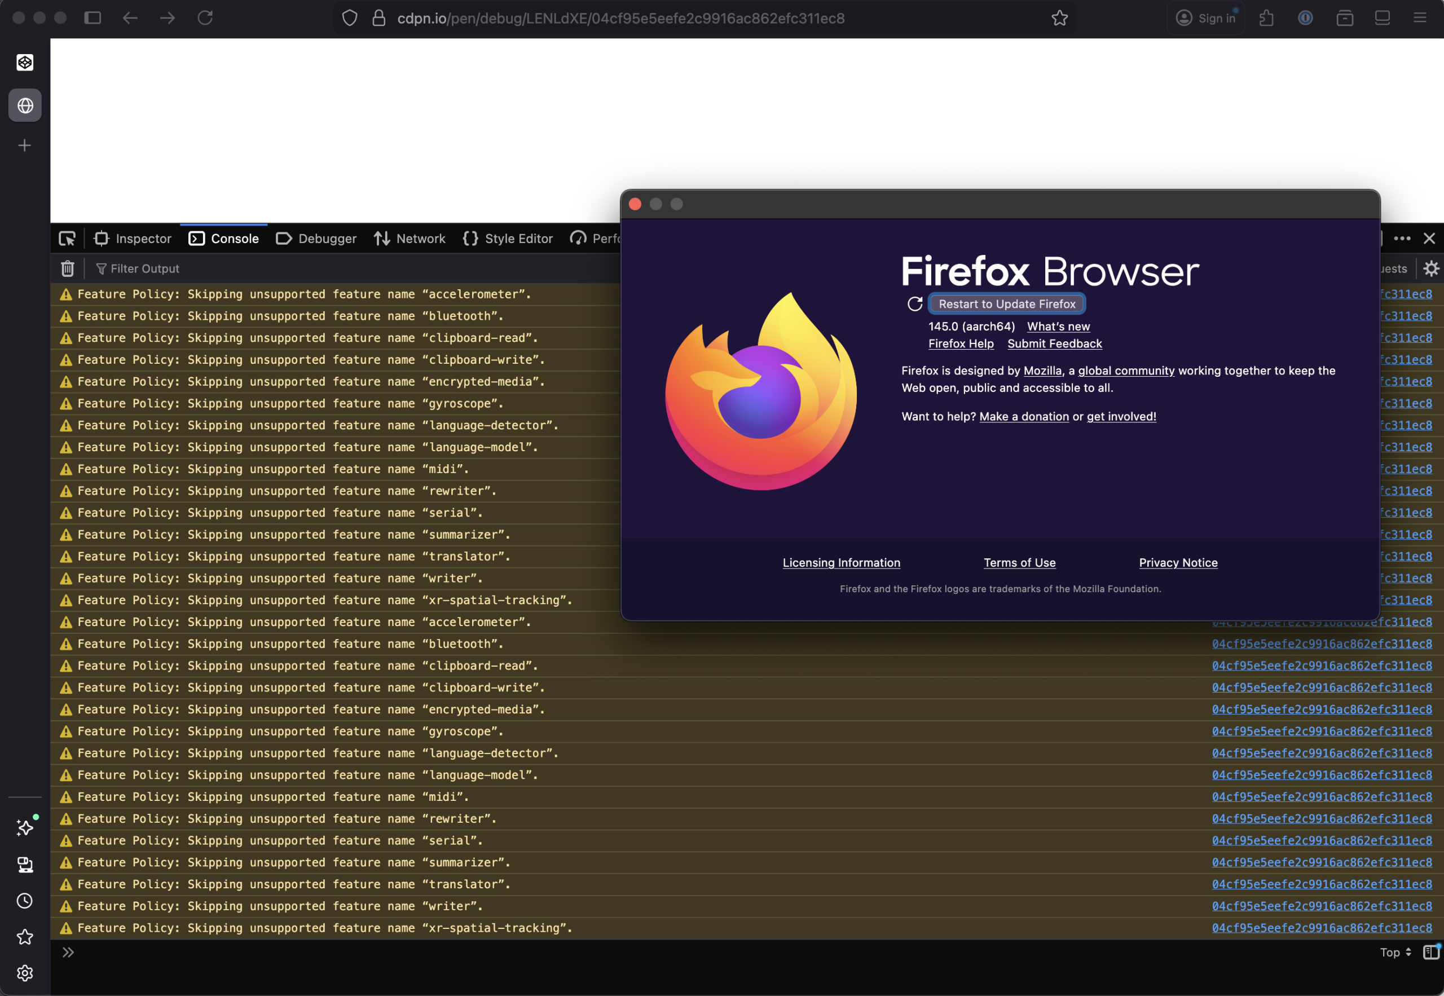Open the Top context selector dropdown

coord(1395,953)
